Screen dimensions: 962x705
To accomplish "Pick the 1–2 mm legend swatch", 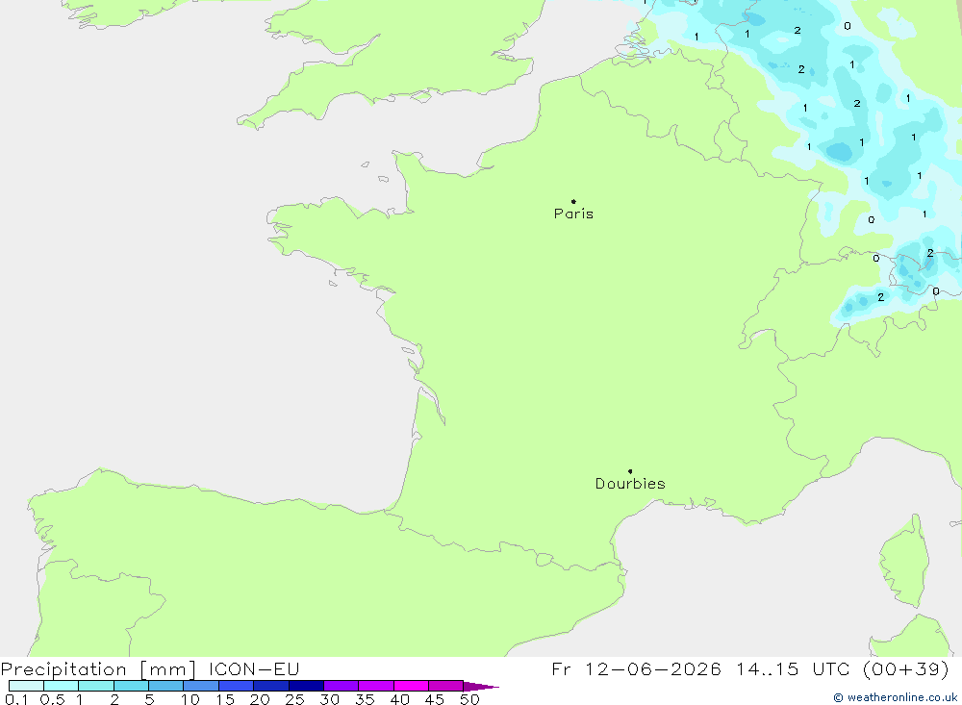I will (x=96, y=686).
